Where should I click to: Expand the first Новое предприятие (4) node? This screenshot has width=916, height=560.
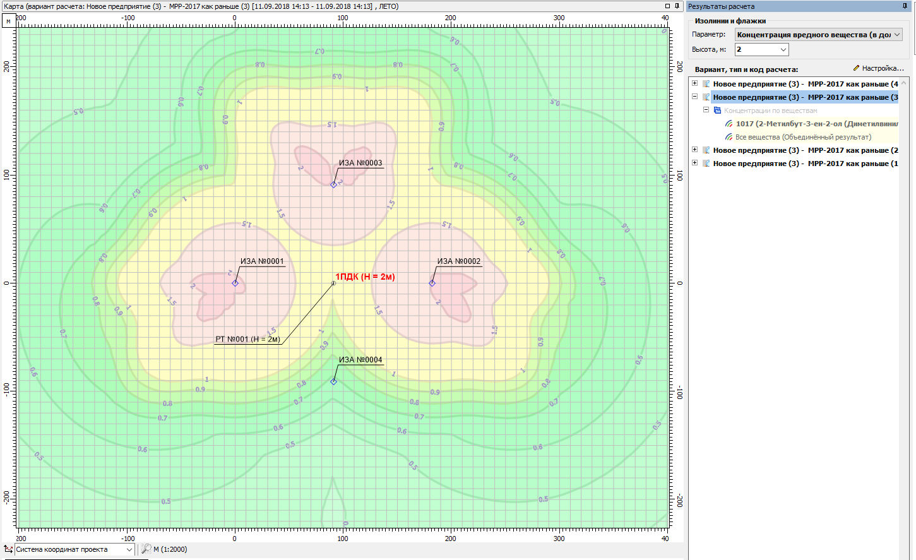pyautogui.click(x=694, y=83)
